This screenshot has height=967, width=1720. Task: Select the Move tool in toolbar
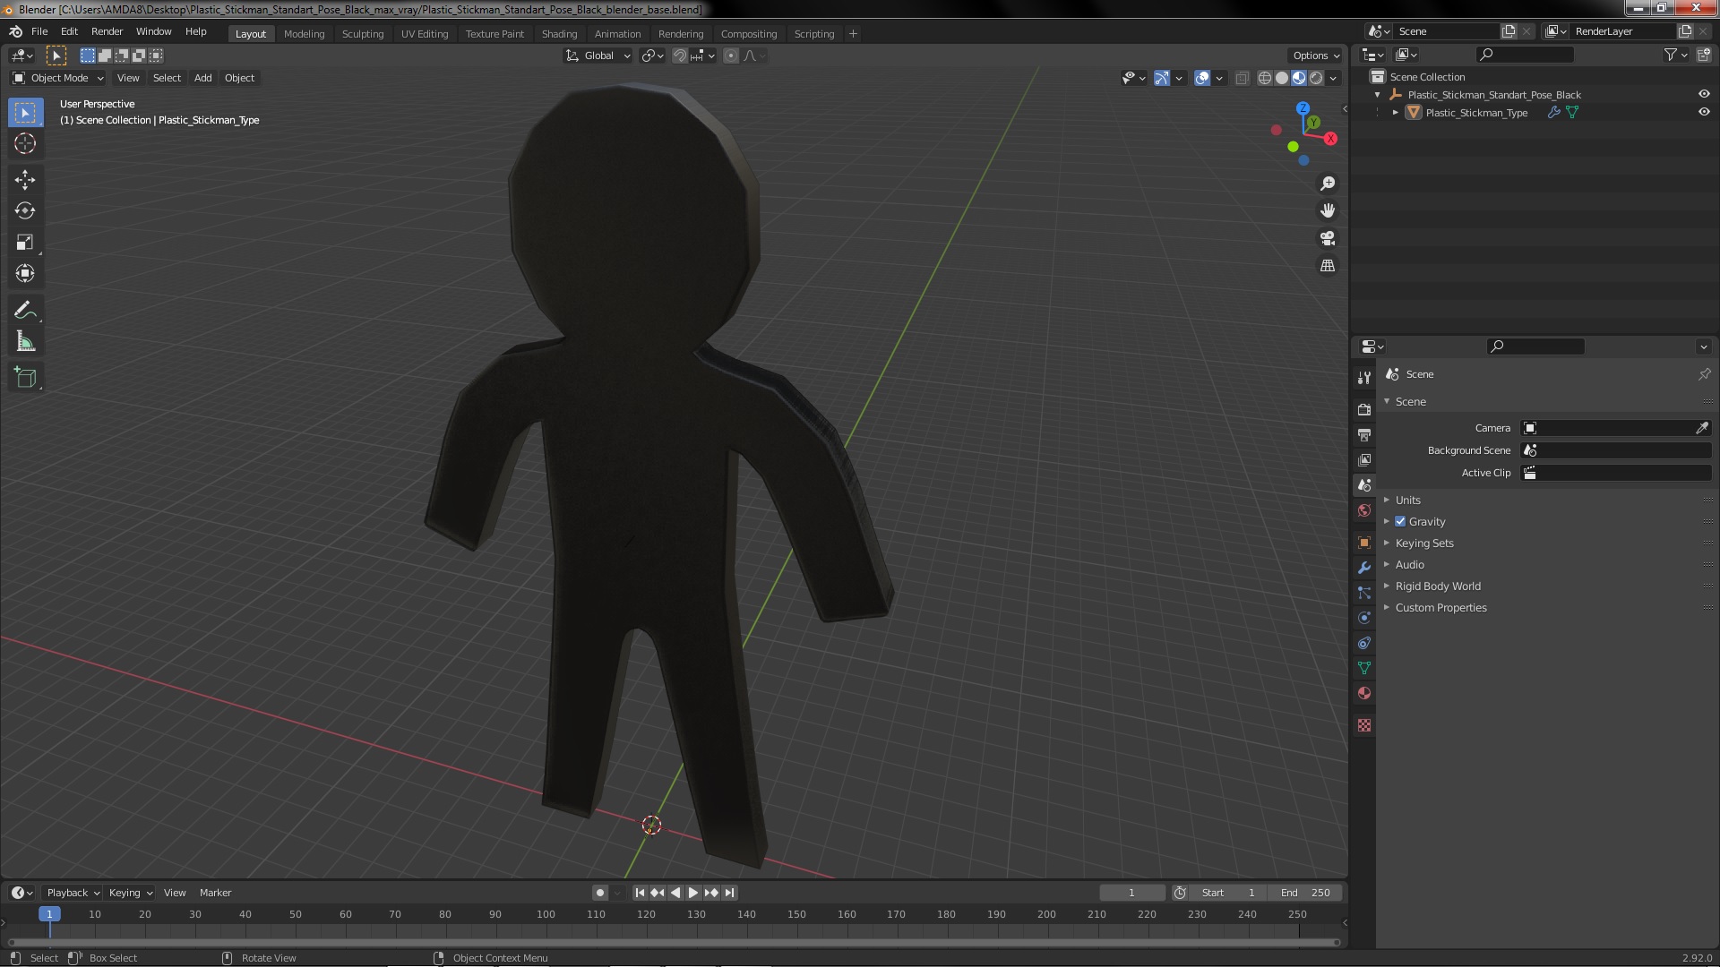(x=25, y=180)
